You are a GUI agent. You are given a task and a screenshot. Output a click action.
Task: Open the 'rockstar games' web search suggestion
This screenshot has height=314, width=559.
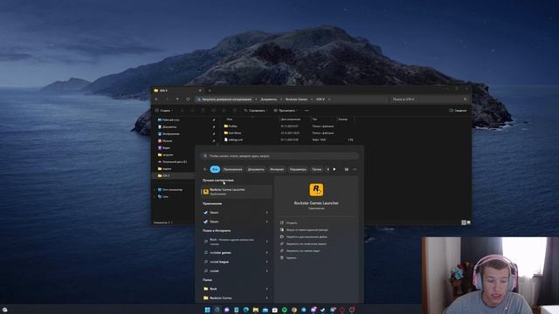pos(220,253)
